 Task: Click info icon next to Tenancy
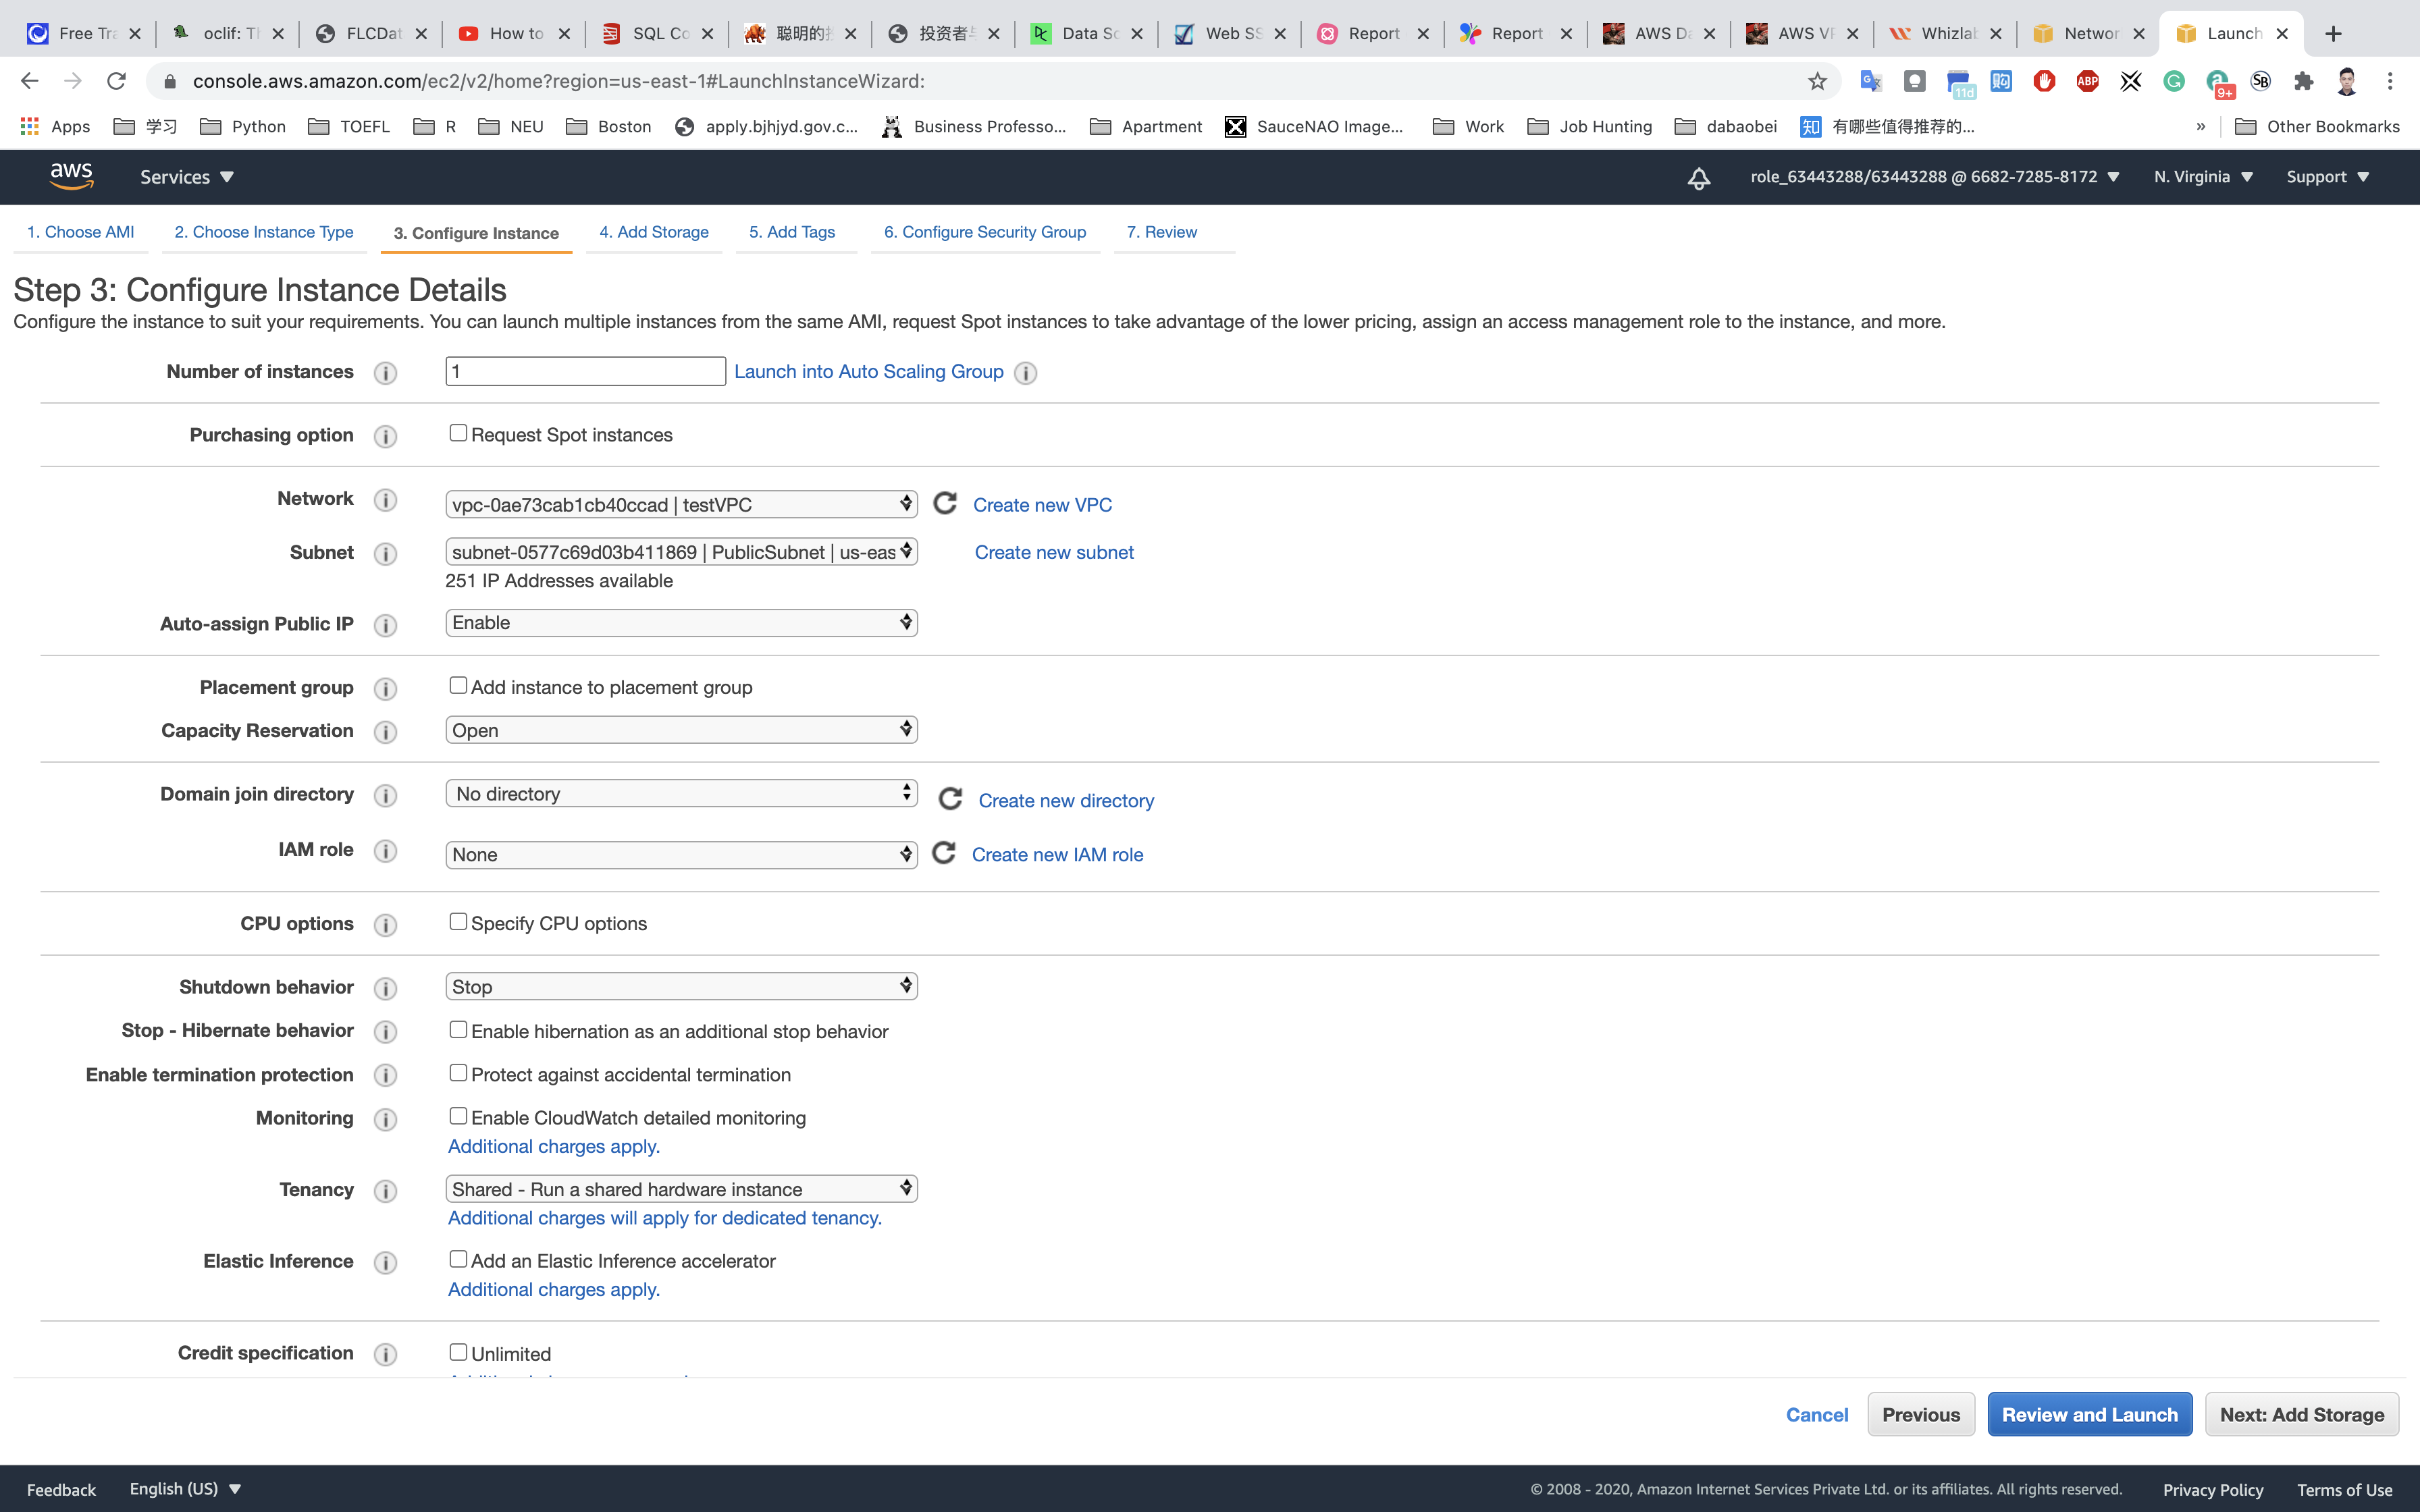tap(385, 1190)
